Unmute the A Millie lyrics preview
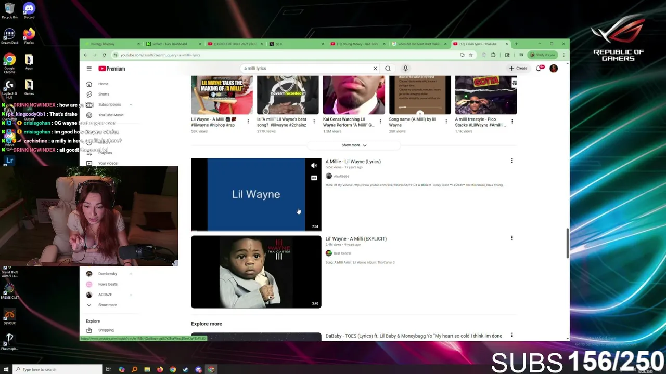 click(x=314, y=166)
